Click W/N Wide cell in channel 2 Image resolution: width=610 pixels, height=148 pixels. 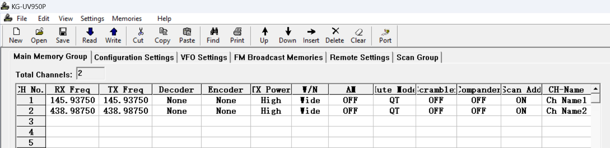(310, 111)
